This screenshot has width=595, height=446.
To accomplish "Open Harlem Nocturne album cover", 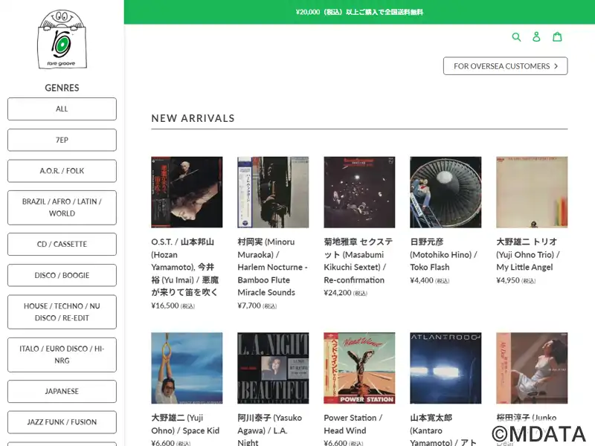I will tap(273, 193).
